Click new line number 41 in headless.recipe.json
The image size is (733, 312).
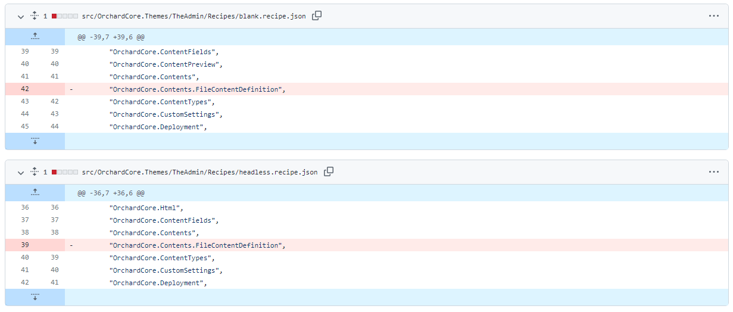pos(54,283)
